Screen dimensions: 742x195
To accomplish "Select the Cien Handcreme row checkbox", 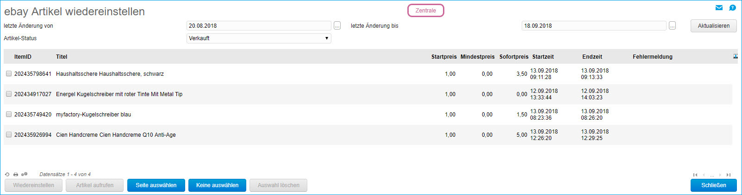I will 9,134.
